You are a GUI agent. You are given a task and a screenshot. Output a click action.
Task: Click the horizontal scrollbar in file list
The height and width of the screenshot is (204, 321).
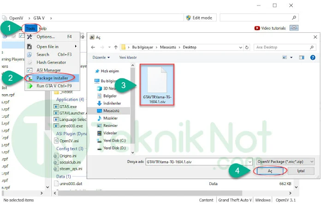pos(150,193)
